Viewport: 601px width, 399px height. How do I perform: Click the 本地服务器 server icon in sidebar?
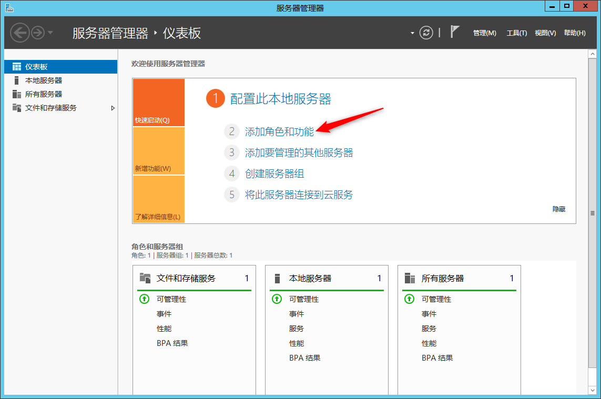(x=16, y=80)
